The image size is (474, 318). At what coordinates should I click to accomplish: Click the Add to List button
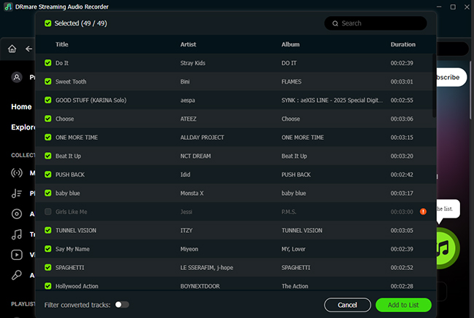(x=403, y=305)
